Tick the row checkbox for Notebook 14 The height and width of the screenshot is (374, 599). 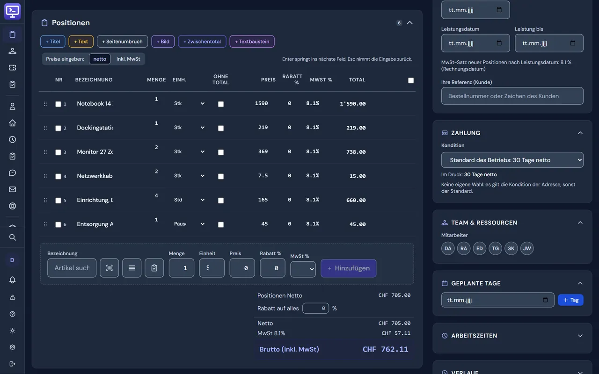point(58,104)
